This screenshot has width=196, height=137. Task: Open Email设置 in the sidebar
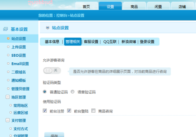[x=20, y=64]
